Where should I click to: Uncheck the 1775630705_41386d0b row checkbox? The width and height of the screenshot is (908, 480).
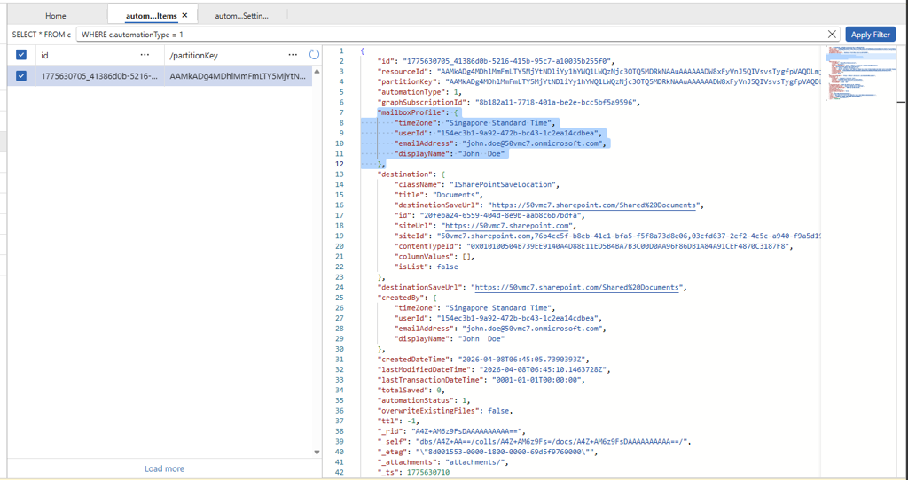[x=21, y=76]
